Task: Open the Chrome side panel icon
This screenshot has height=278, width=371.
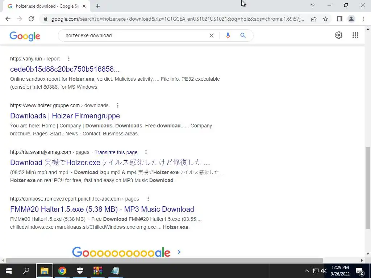Action: click(x=340, y=19)
